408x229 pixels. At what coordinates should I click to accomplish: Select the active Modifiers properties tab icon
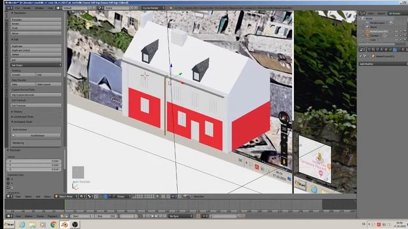click(395, 50)
